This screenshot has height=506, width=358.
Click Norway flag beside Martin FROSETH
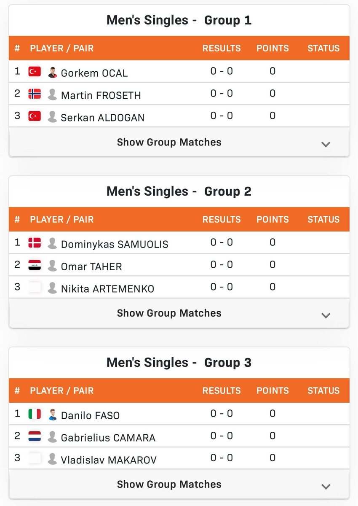pos(35,94)
